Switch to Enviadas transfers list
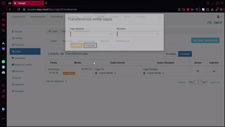This screenshot has height=127, width=225. pyautogui.click(x=185, y=54)
